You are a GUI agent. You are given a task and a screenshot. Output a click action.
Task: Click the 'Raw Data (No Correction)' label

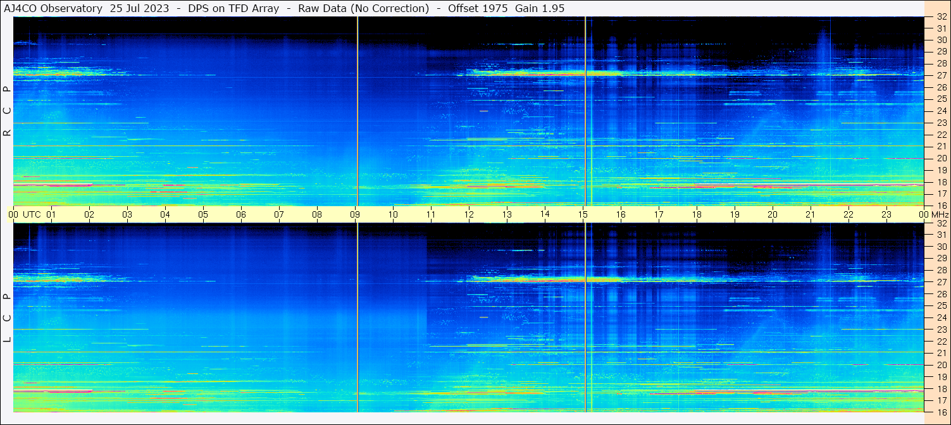(365, 8)
